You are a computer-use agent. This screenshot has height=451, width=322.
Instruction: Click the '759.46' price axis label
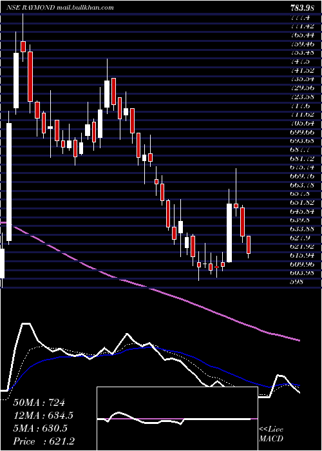click(x=303, y=44)
